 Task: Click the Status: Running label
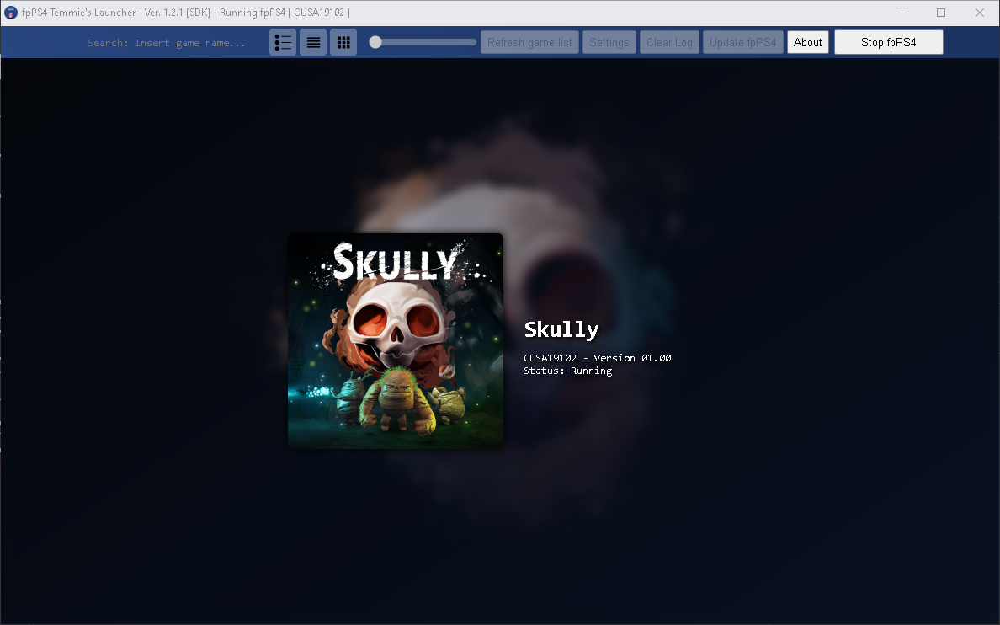(x=567, y=371)
